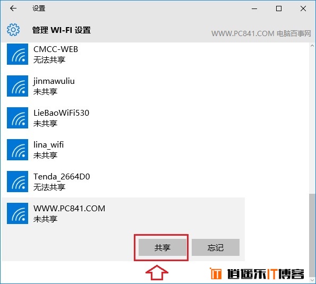Viewport: 316px width, 284px height.
Task: Minimize the settings window
Action: [254, 8]
